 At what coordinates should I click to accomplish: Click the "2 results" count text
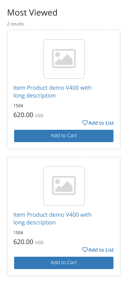pyautogui.click(x=15, y=24)
